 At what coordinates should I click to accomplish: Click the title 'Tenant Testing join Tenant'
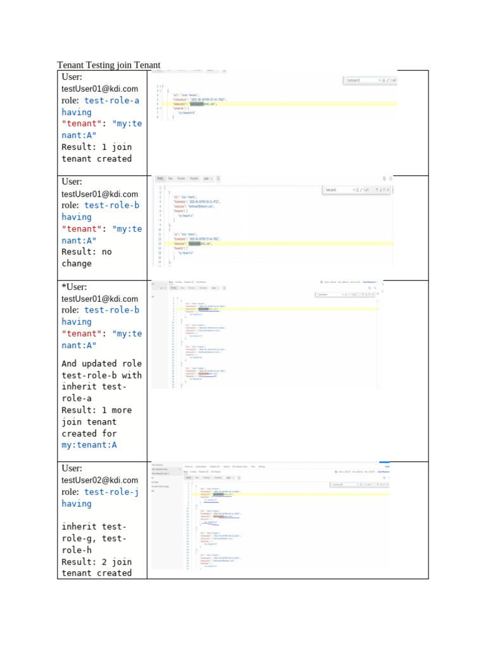(x=109, y=65)
